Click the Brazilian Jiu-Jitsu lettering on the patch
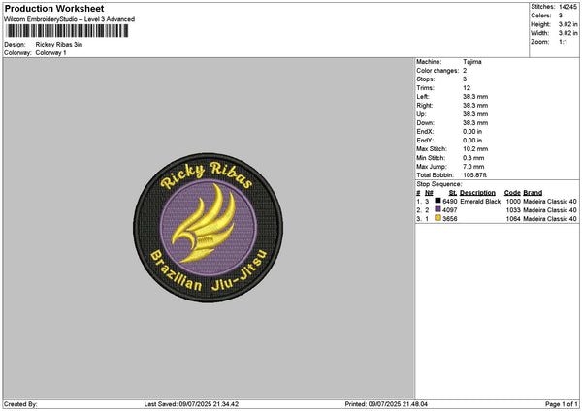The width and height of the screenshot is (582, 411). [x=208, y=271]
